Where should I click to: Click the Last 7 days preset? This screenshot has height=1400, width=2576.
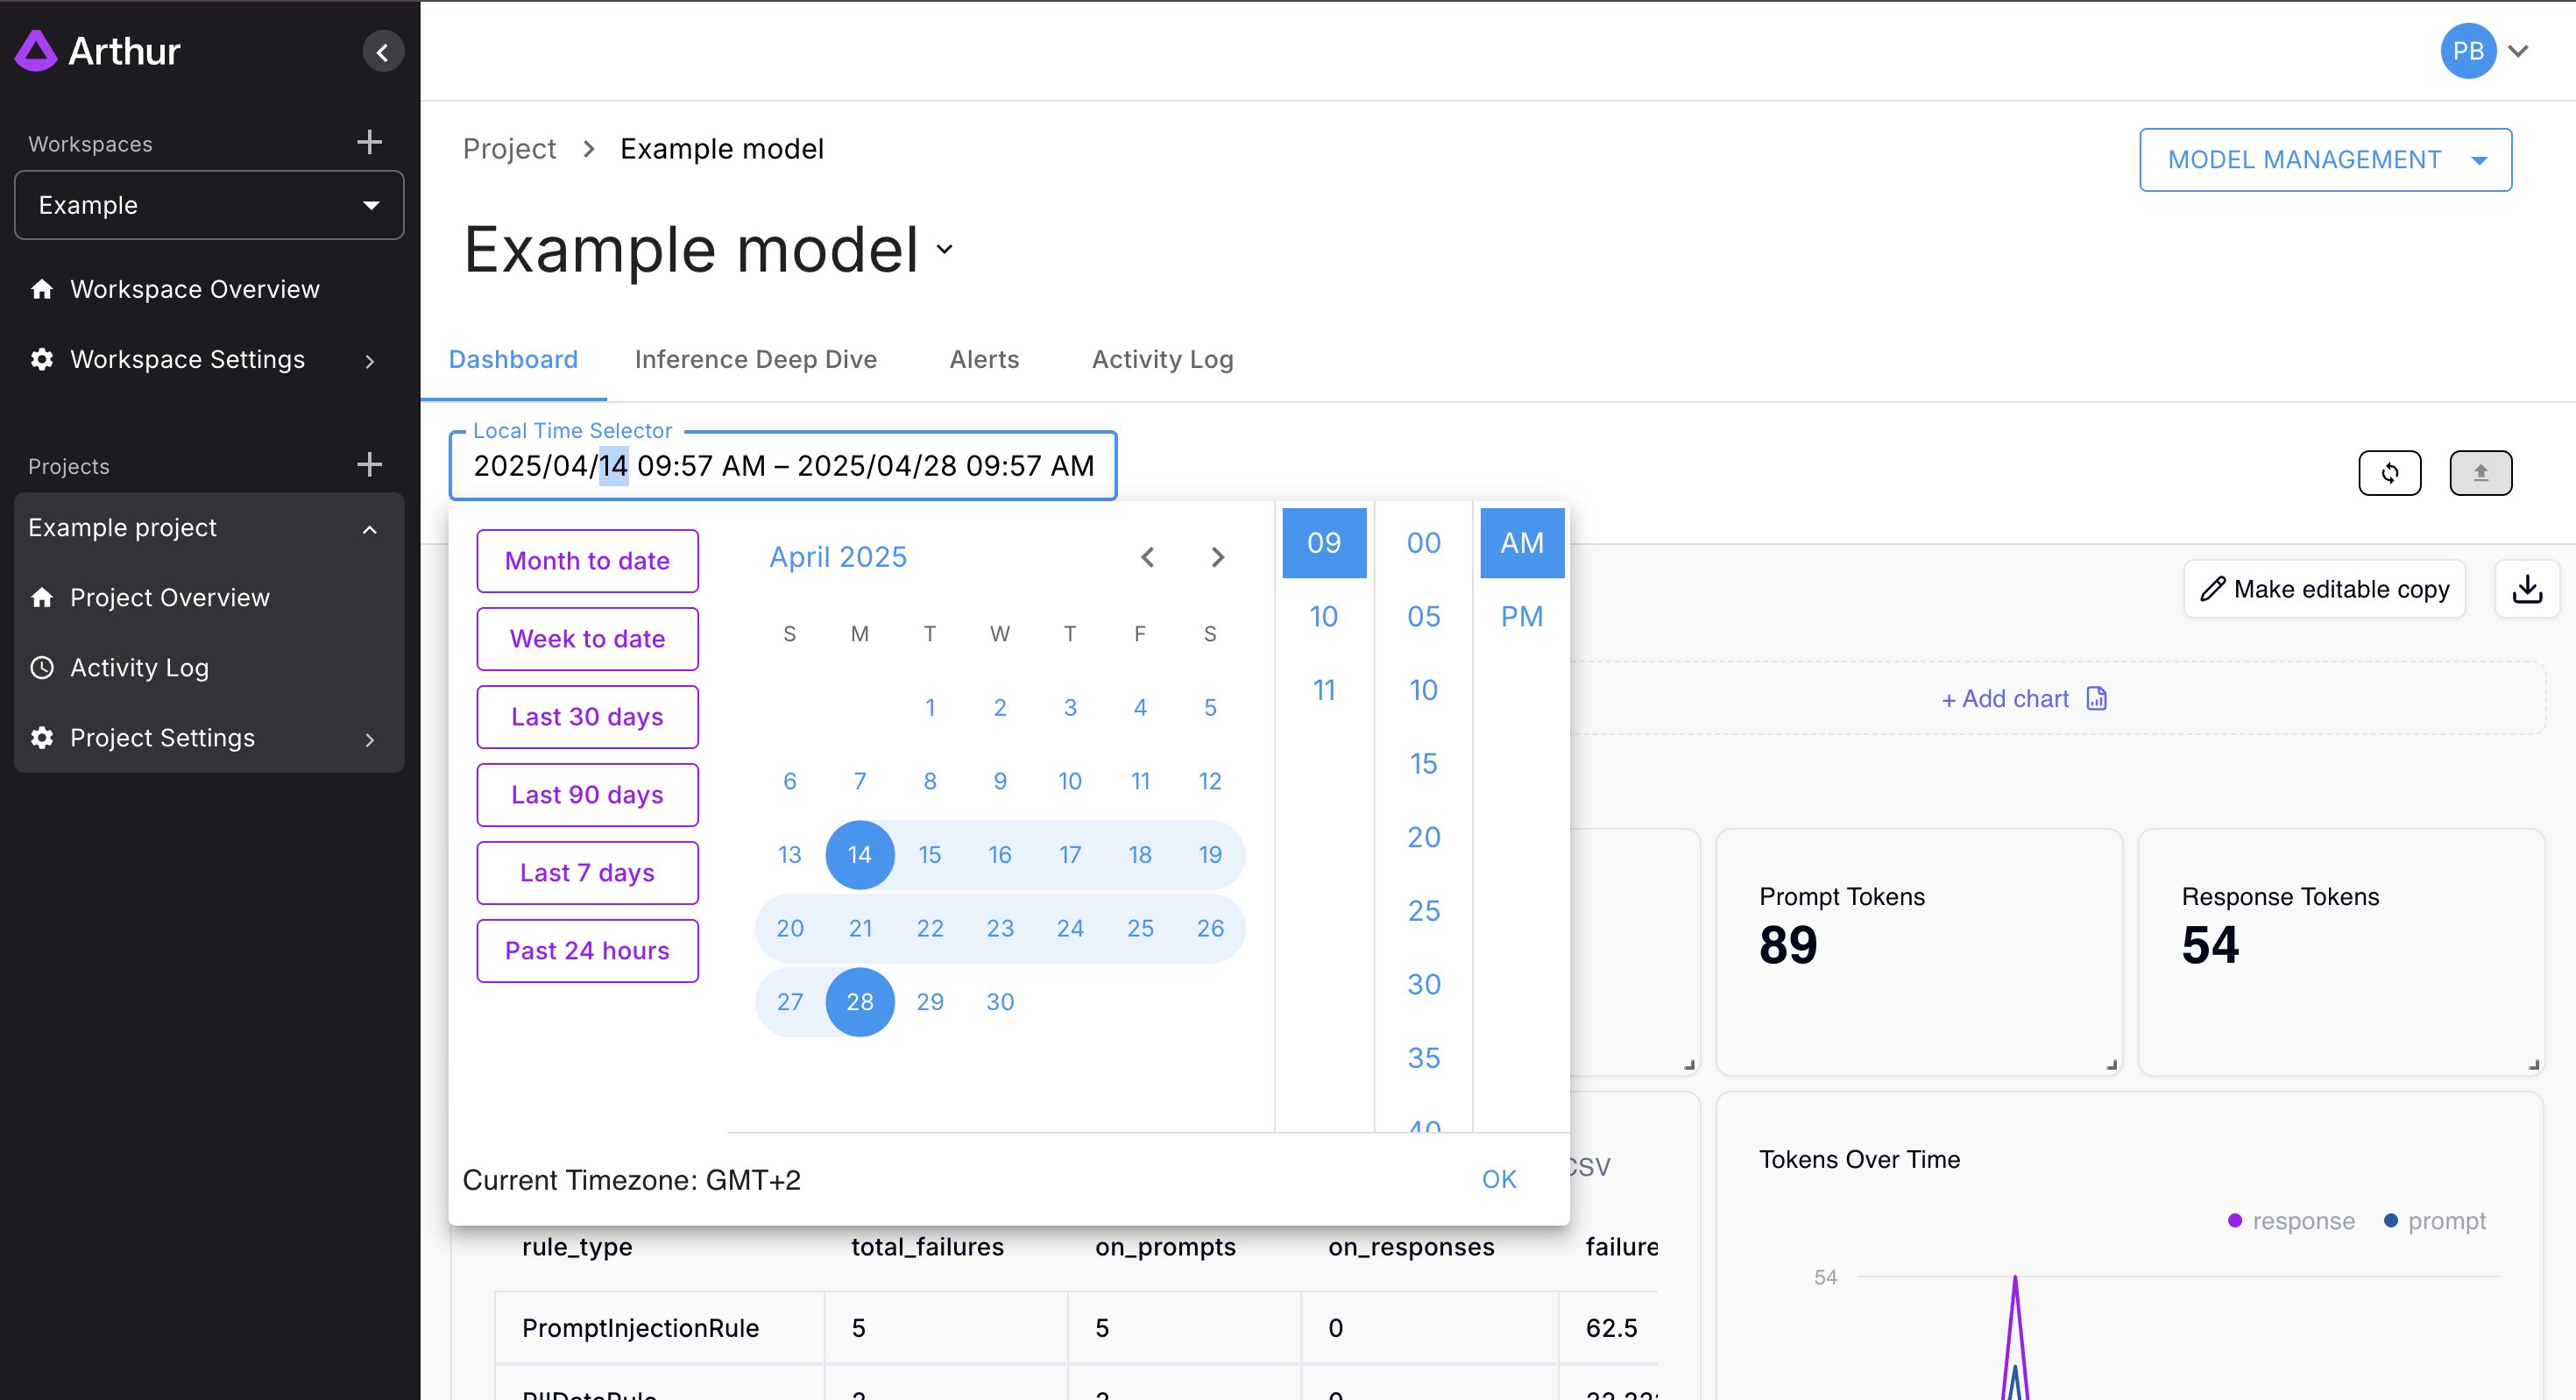coord(587,873)
